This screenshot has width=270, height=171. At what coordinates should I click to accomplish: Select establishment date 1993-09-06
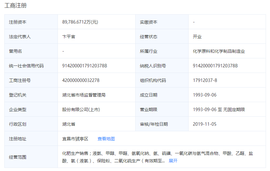click(205, 95)
